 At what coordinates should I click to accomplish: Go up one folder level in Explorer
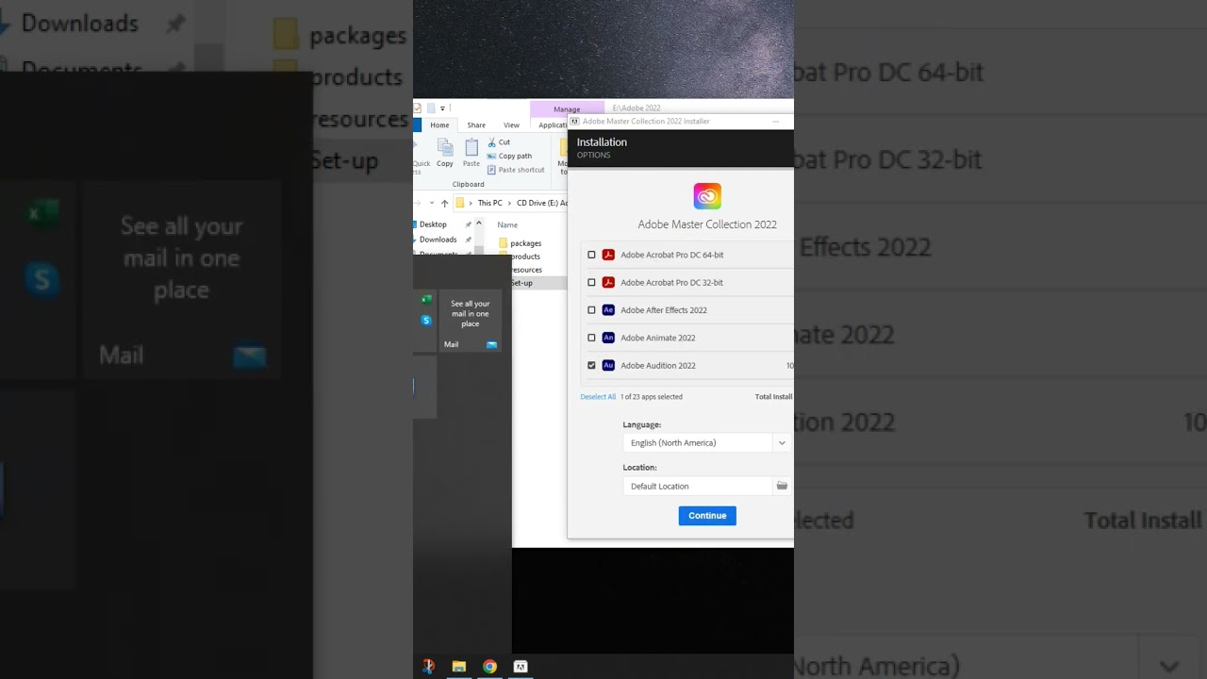click(x=444, y=203)
